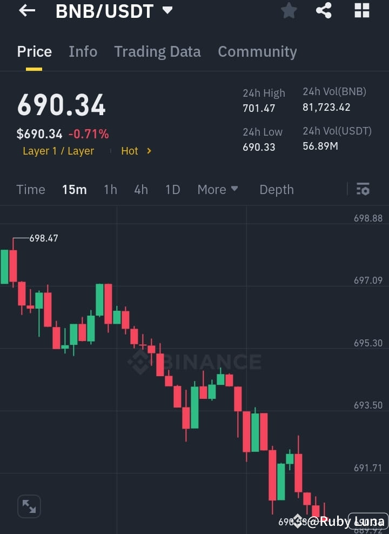Switch to the Trading Data tab
Image resolution: width=389 pixels, height=534 pixels.
click(x=157, y=51)
